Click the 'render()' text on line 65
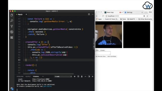162x91 pixels. [x=30, y=65]
